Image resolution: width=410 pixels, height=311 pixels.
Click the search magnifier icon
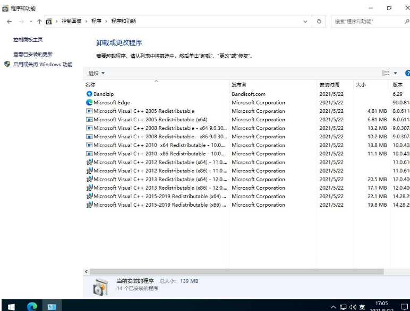(407, 21)
